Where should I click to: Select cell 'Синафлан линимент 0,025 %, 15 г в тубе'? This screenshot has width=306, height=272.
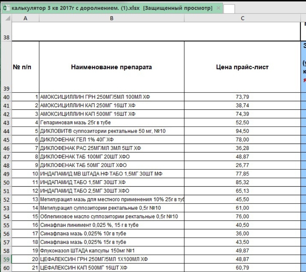(112, 225)
